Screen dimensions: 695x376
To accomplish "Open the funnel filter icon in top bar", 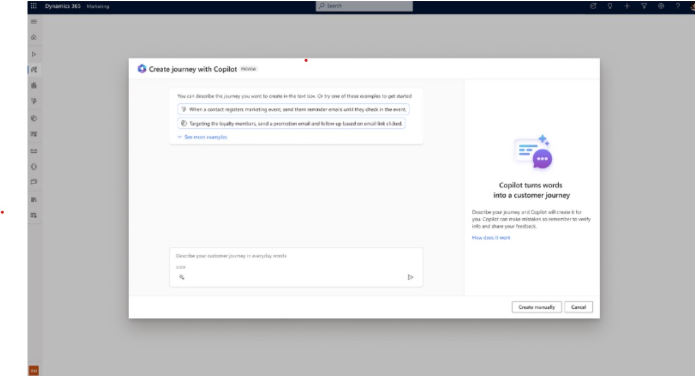I will (x=644, y=6).
